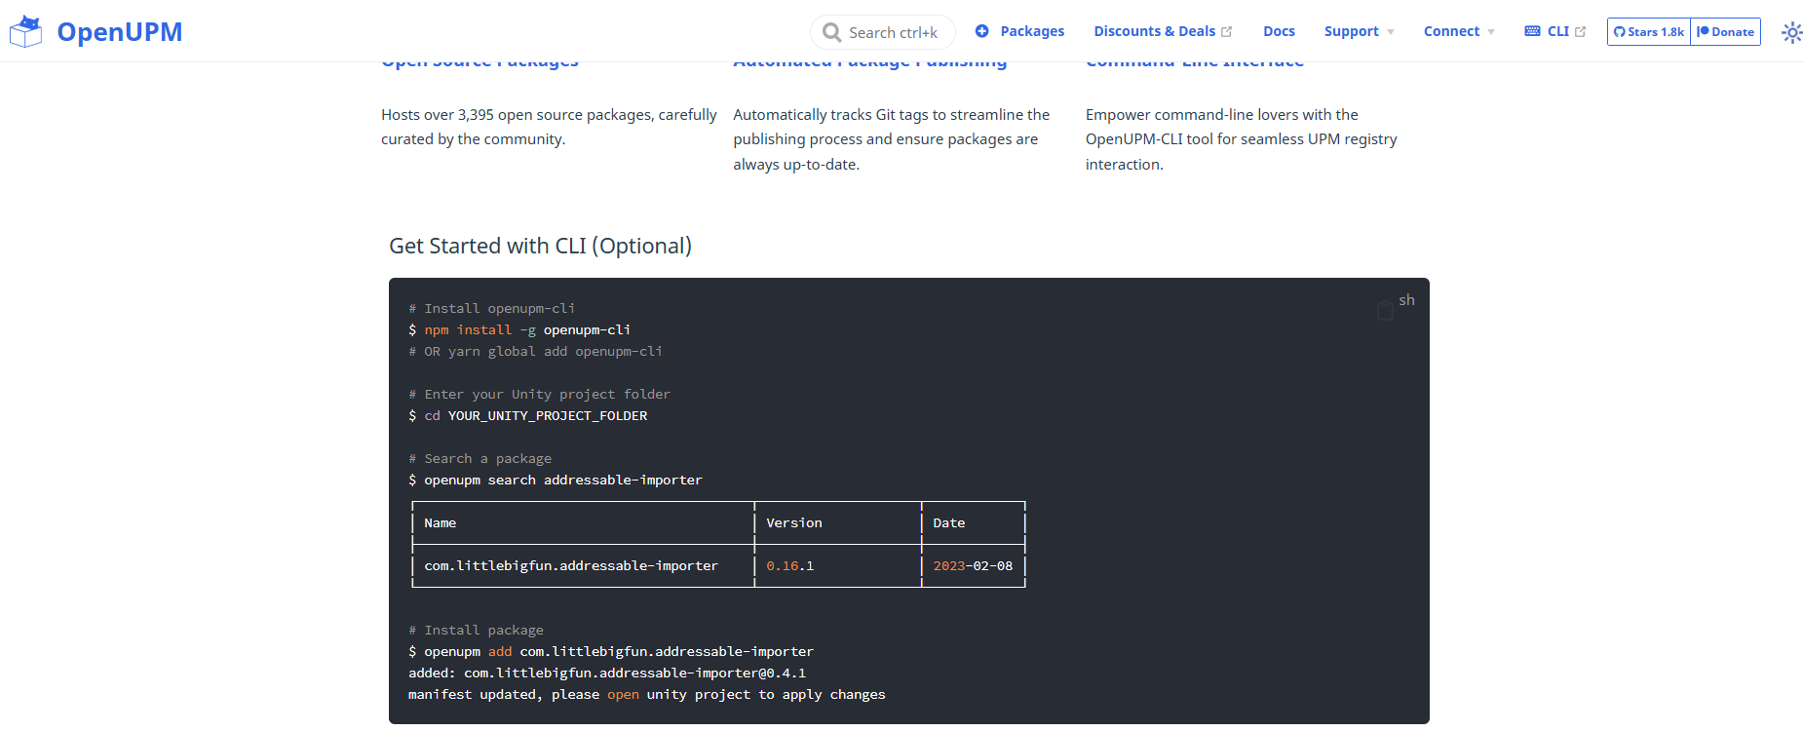Image resolution: width=1803 pixels, height=731 pixels.
Task: Click the 'Date' table header cell
Action: tap(949, 522)
